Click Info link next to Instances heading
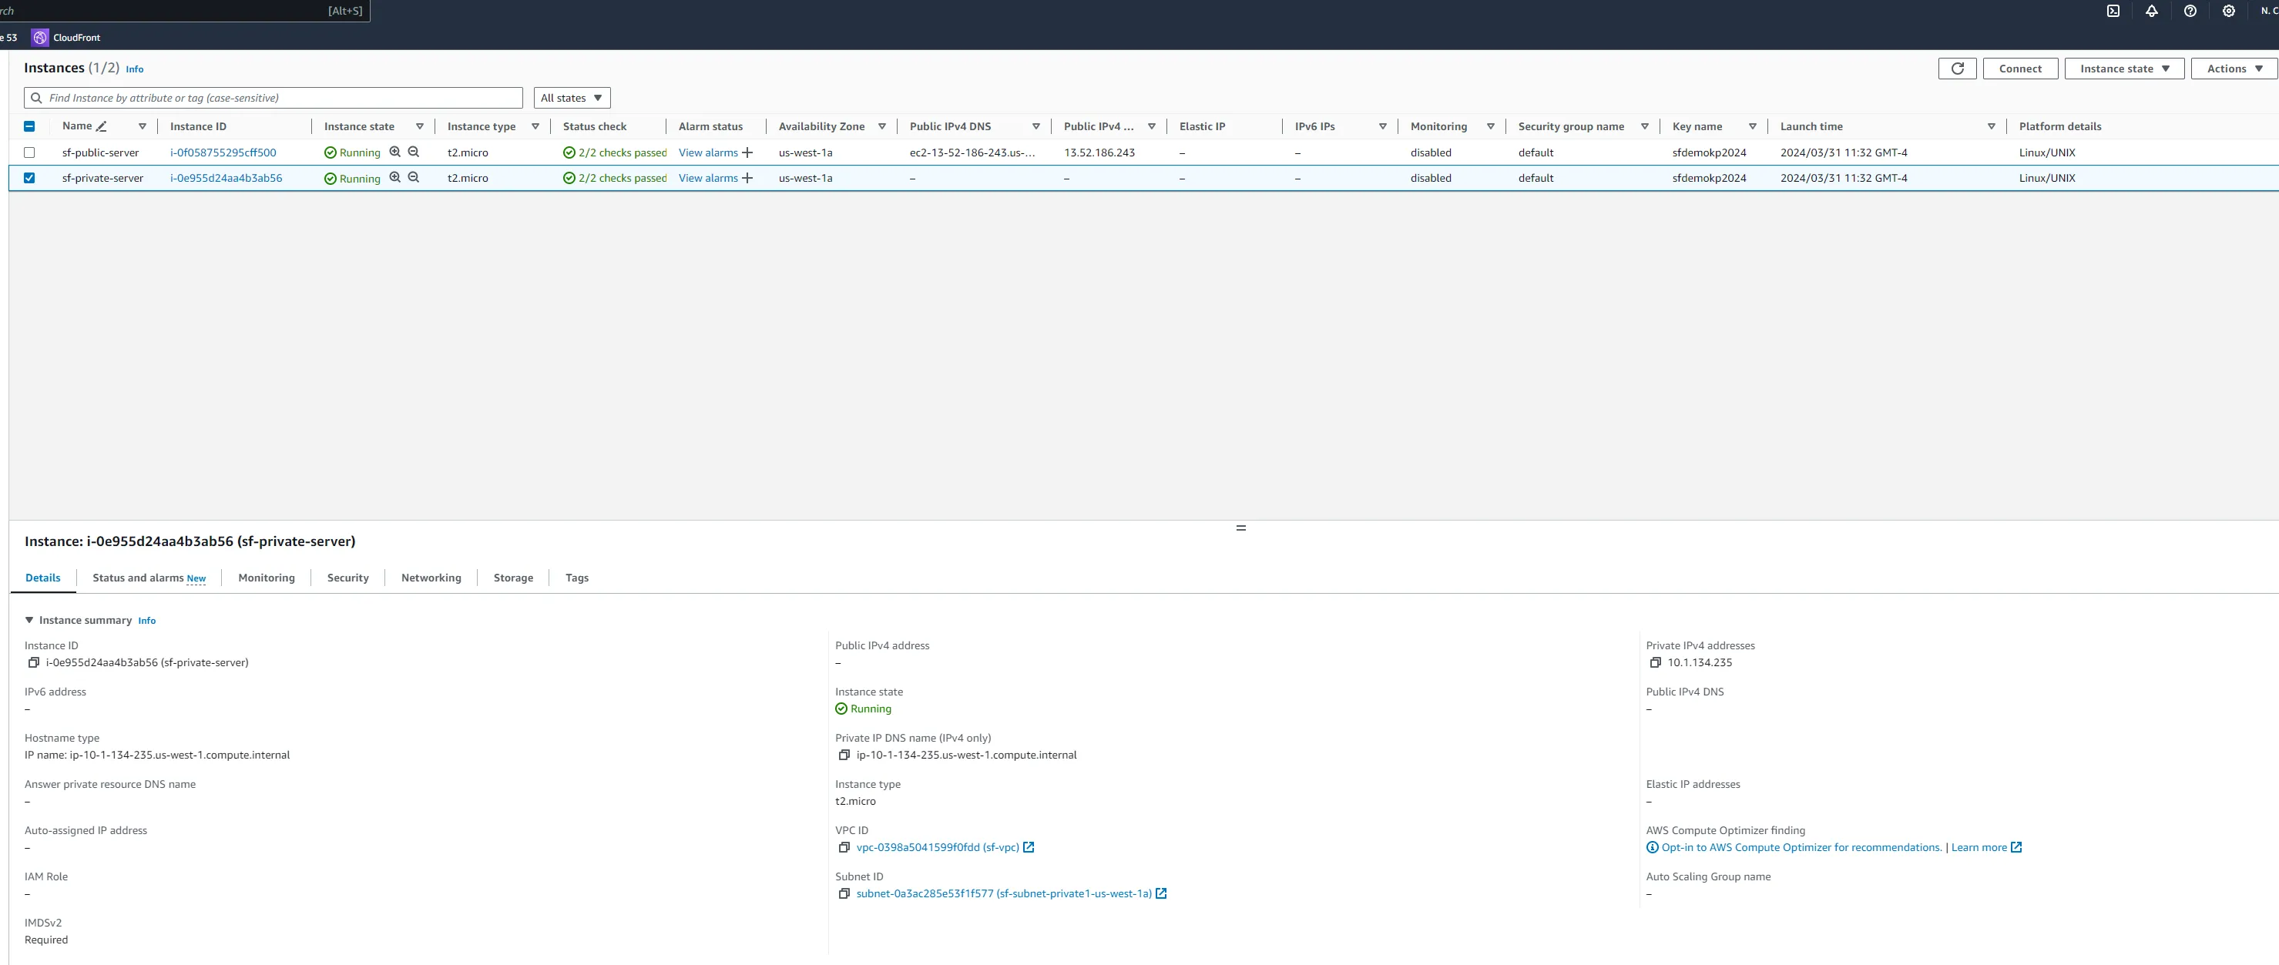The width and height of the screenshot is (2279, 965). pyautogui.click(x=135, y=69)
